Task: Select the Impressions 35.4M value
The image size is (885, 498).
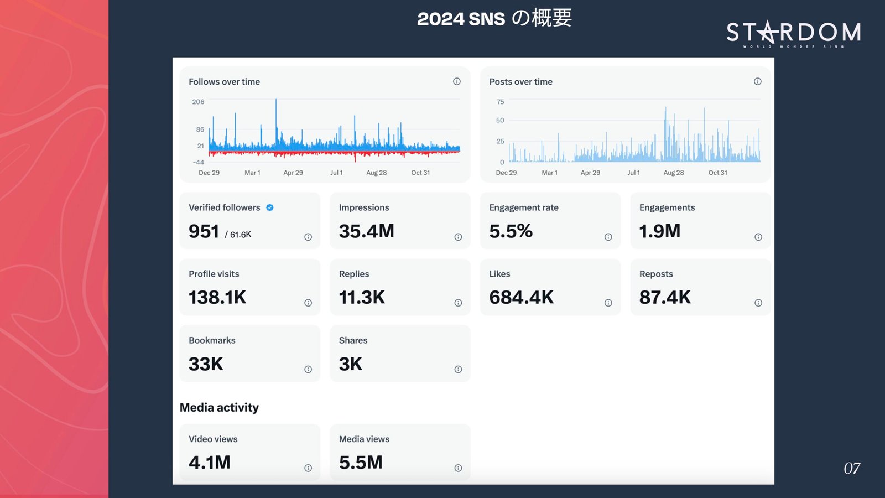Action: click(367, 231)
